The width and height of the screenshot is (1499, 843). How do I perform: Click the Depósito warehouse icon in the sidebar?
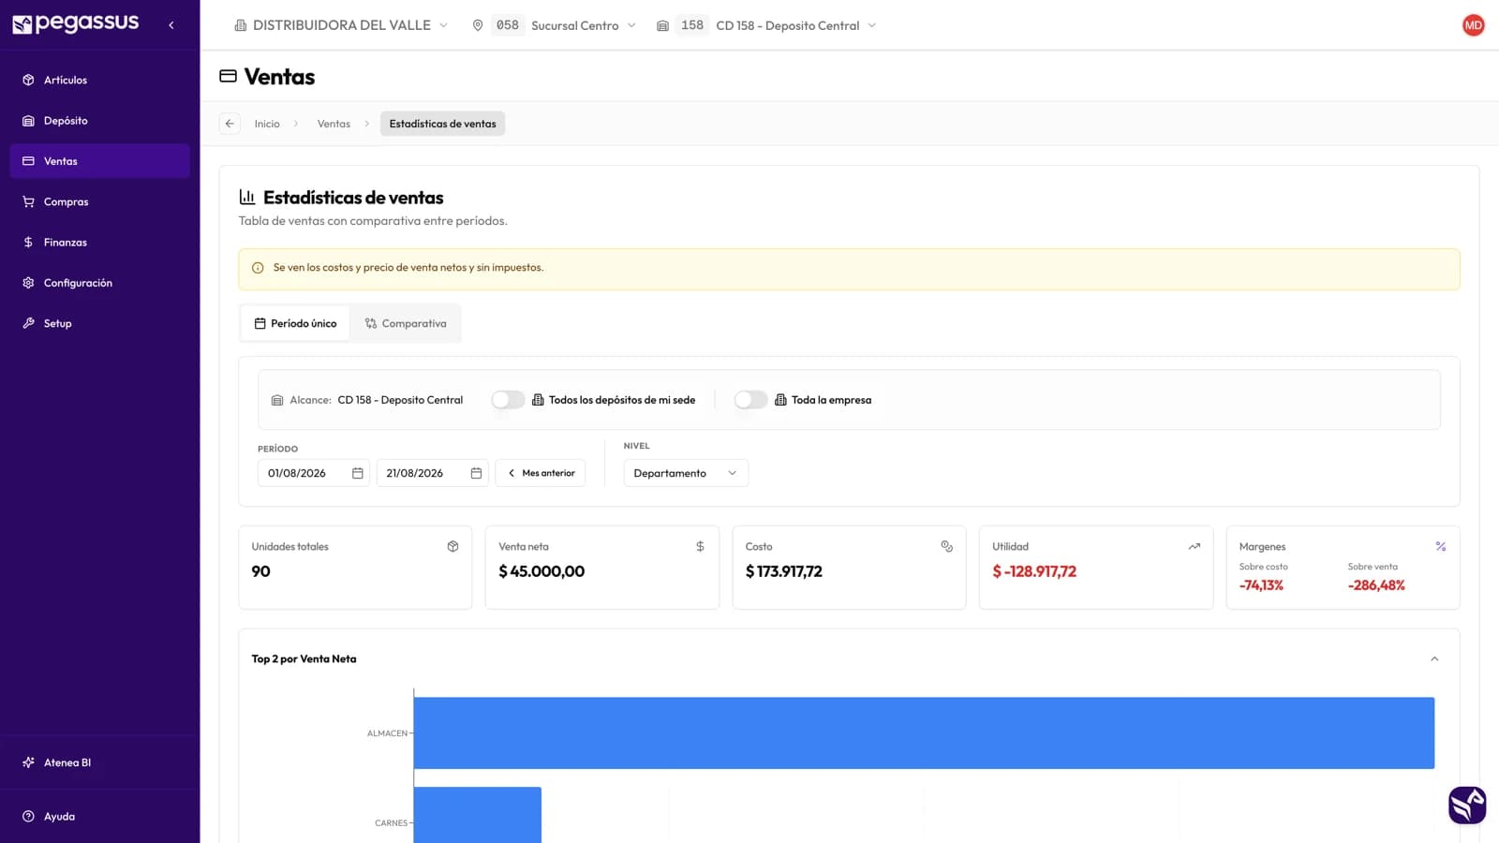[x=28, y=121]
